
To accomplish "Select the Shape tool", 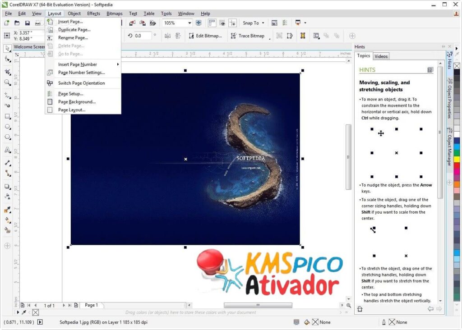I will pyautogui.click(x=7, y=59).
